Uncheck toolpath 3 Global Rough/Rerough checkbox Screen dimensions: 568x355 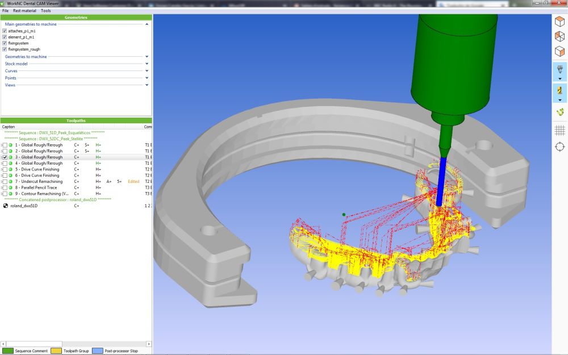click(5, 157)
